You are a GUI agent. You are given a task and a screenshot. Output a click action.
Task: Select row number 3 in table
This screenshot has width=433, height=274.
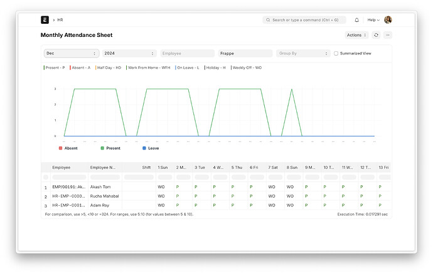(46, 206)
